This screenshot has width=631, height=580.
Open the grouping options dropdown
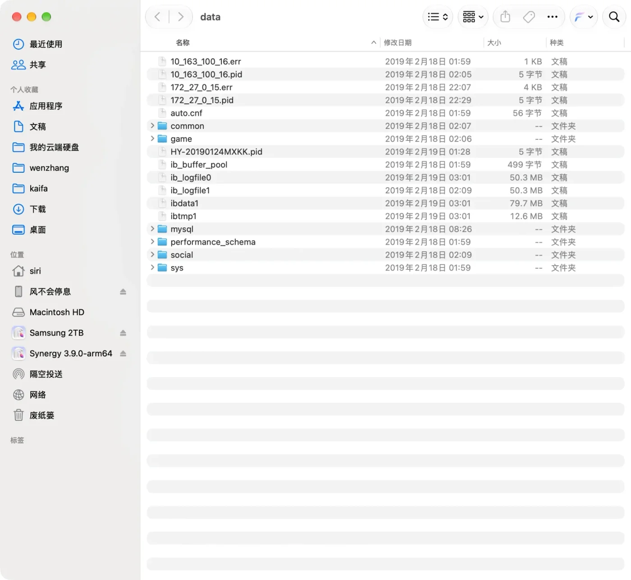[x=473, y=17]
